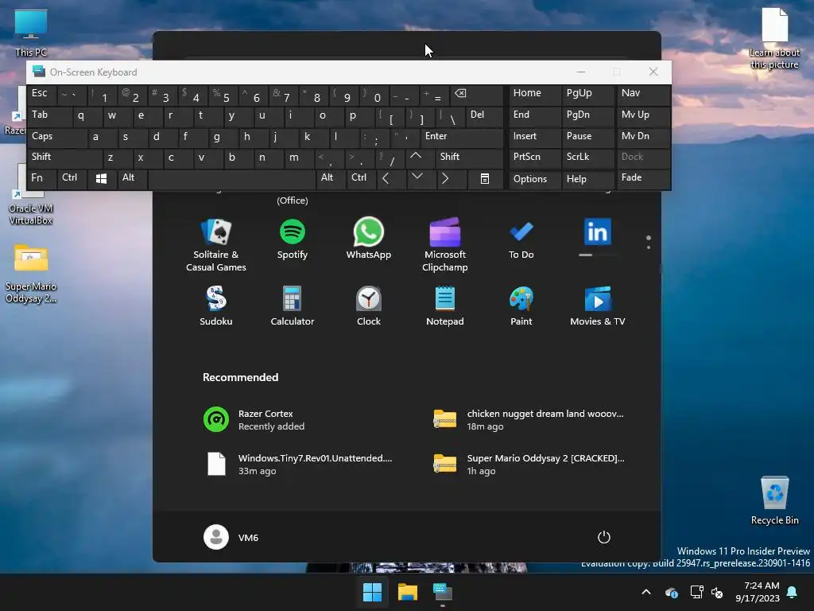The height and width of the screenshot is (611, 814).
Task: Click the Tab key on keyboard
Action: [x=50, y=116]
